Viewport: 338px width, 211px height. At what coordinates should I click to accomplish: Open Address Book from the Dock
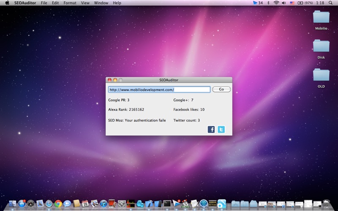click(76, 203)
